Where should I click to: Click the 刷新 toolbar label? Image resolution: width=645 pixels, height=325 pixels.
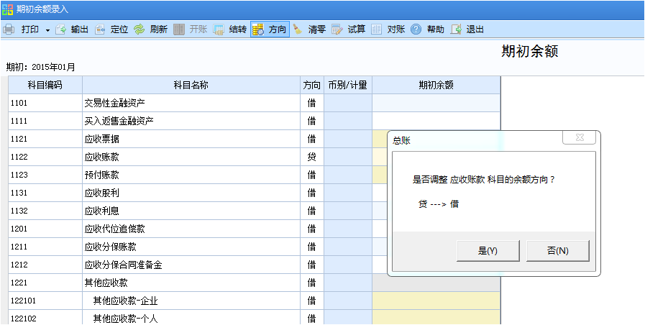point(159,29)
